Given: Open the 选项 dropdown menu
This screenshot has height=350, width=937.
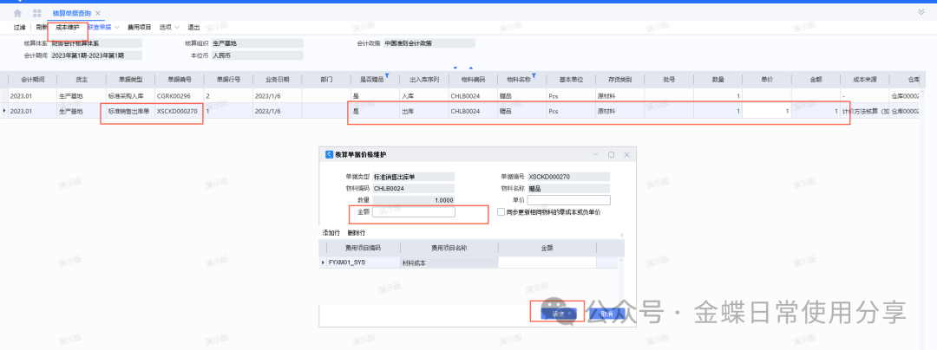Looking at the screenshot, I should (x=167, y=28).
